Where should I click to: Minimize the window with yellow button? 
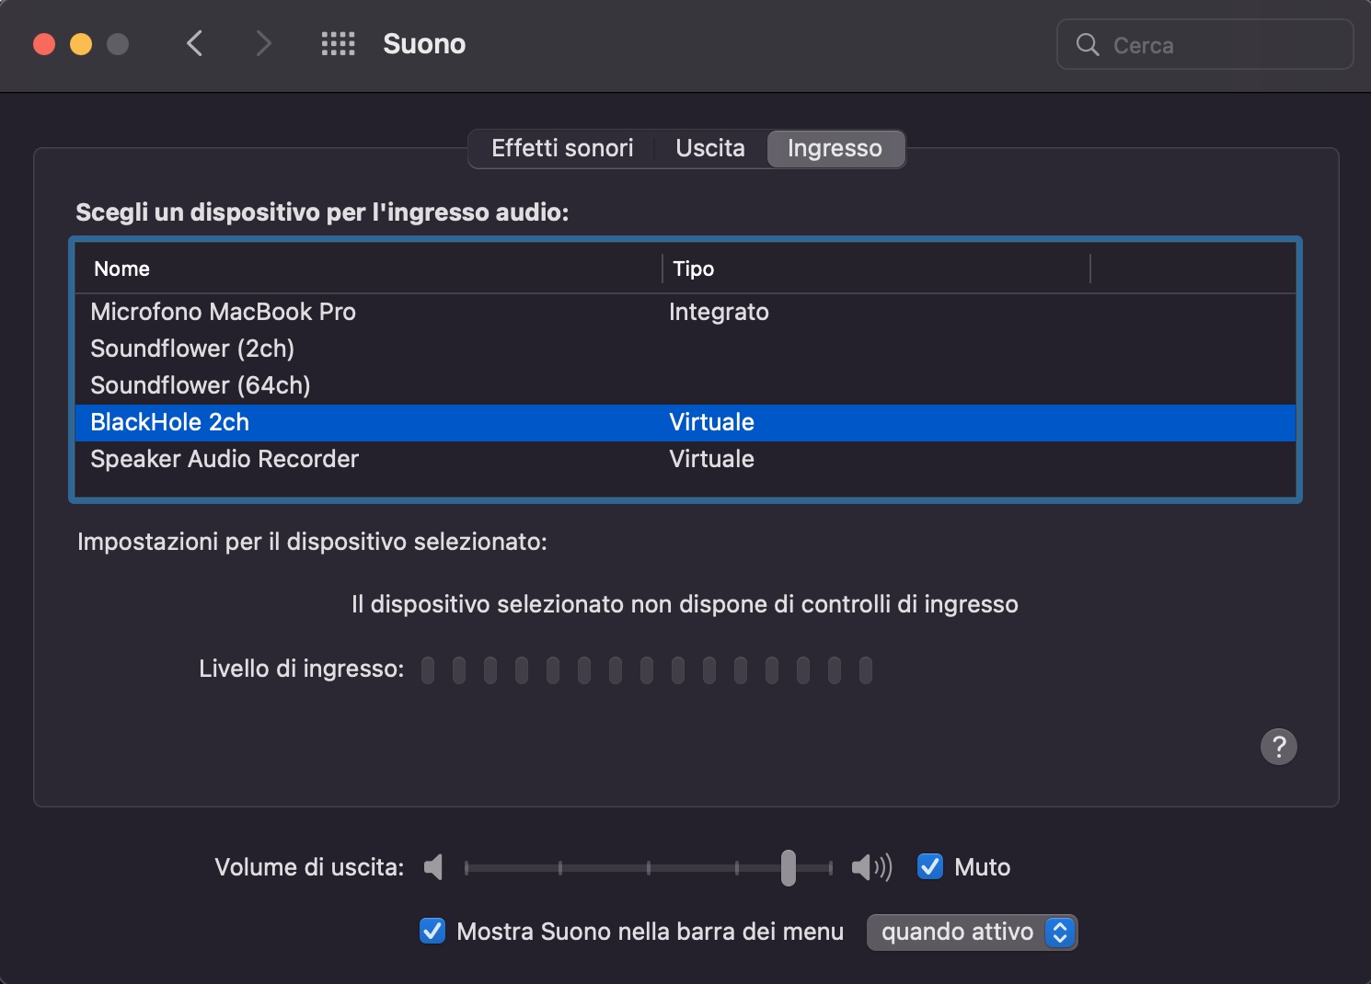pyautogui.click(x=81, y=44)
